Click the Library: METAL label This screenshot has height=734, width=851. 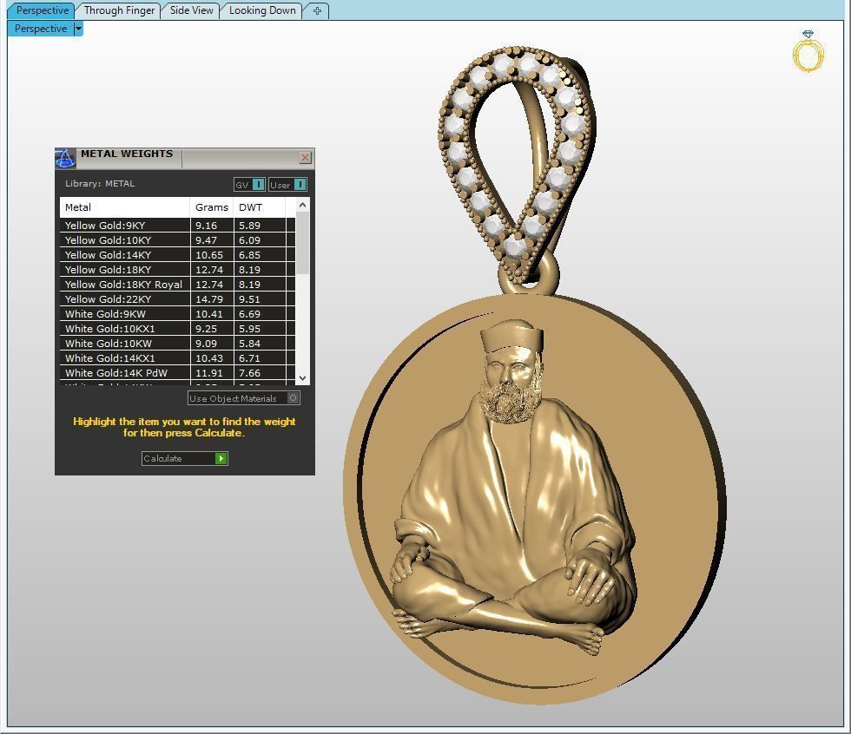click(100, 183)
